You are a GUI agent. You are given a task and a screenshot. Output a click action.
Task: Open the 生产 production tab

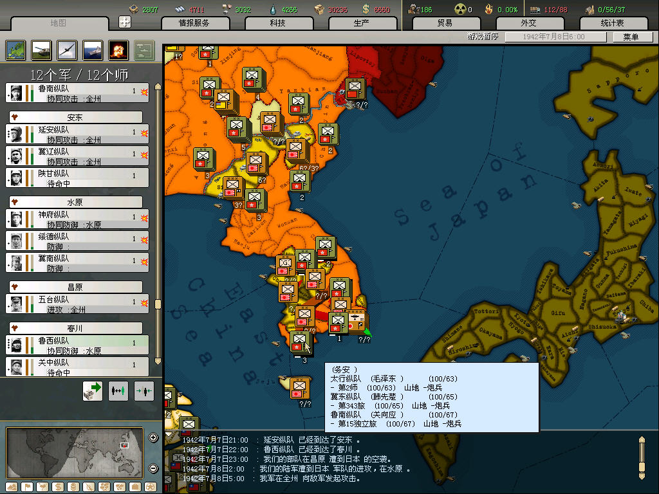click(x=362, y=23)
